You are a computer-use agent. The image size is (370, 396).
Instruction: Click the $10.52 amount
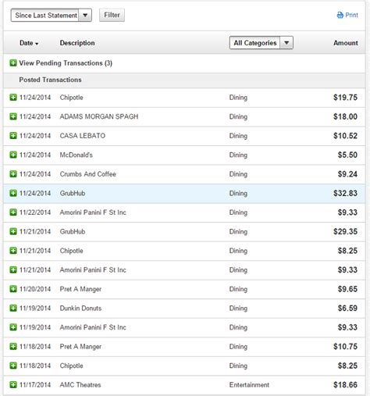tap(346, 136)
